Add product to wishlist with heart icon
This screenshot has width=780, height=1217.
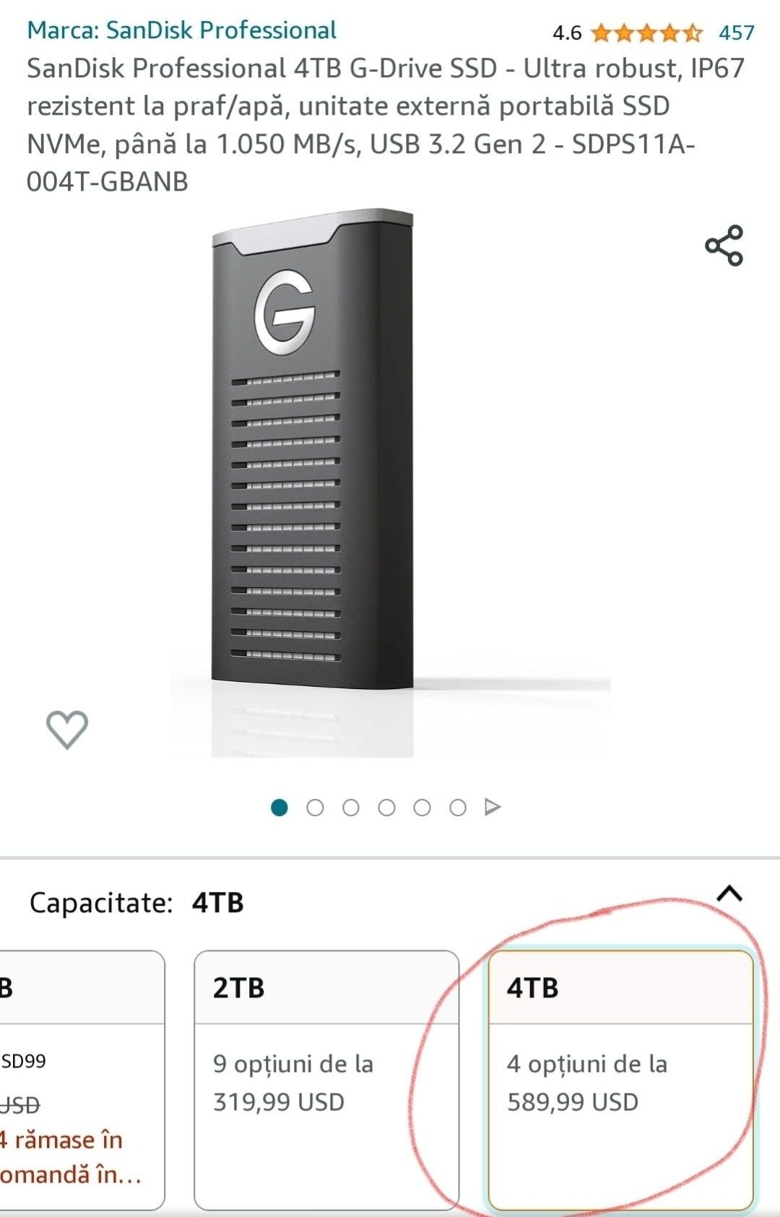(67, 729)
